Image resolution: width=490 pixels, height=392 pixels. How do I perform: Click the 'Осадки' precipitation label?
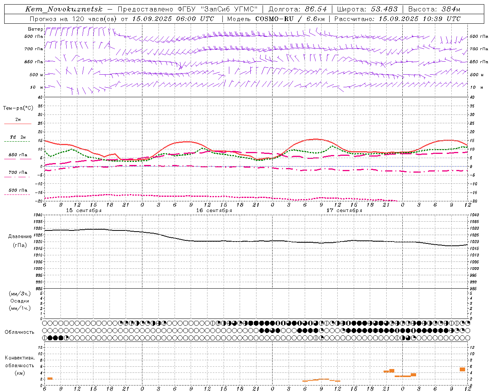20,301
